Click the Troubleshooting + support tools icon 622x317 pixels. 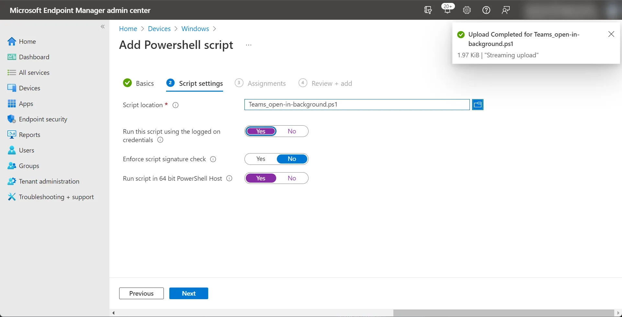coord(12,197)
